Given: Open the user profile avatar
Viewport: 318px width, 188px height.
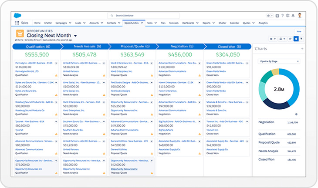Looking at the screenshot, I should coord(300,15).
